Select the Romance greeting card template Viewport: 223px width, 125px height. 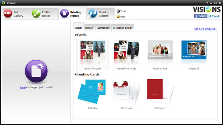pyautogui.click(x=160, y=94)
